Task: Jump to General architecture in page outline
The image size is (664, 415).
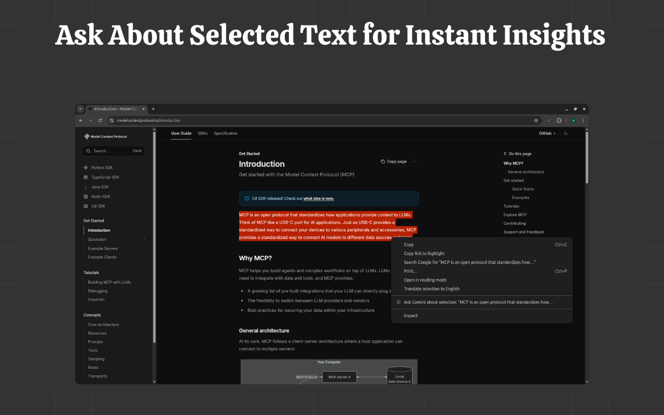Action: (x=526, y=172)
